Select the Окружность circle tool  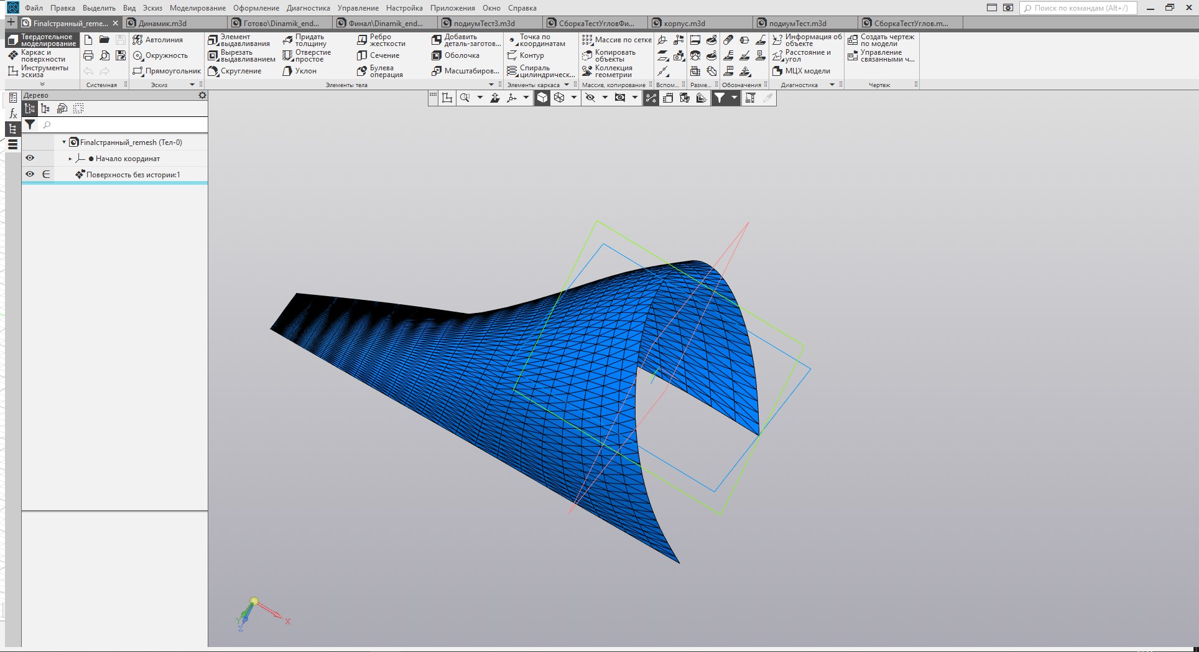[x=160, y=55]
